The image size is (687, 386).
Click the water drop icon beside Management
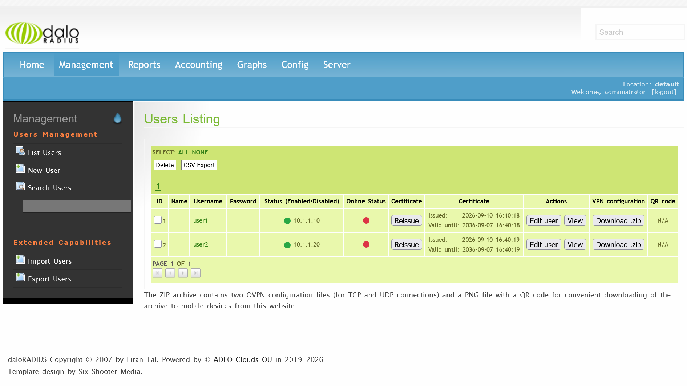(117, 118)
